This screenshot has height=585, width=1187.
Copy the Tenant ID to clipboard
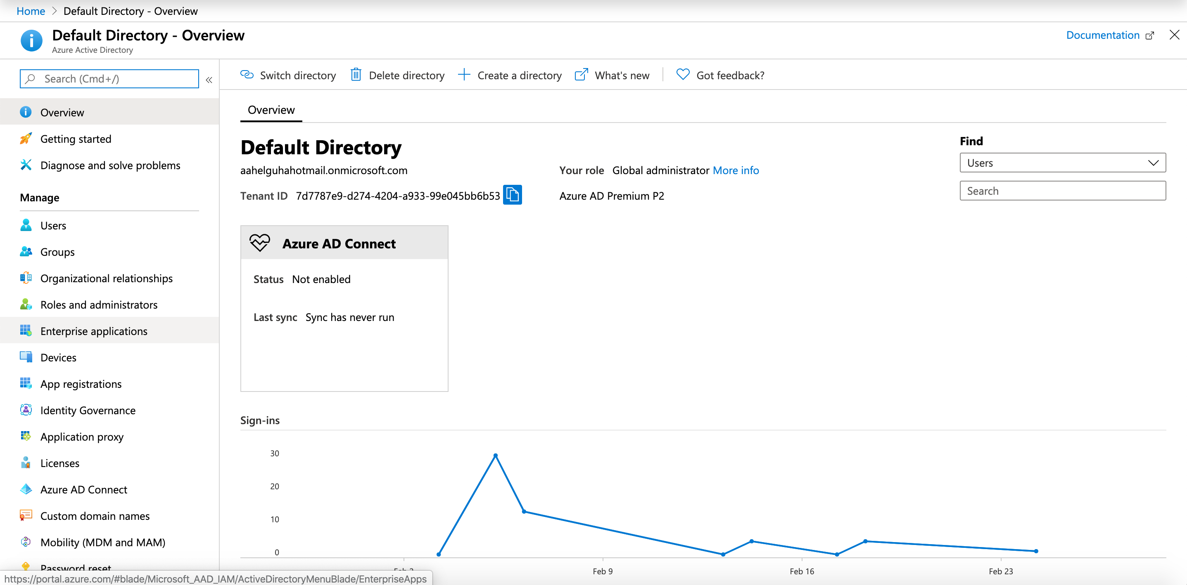pos(512,195)
